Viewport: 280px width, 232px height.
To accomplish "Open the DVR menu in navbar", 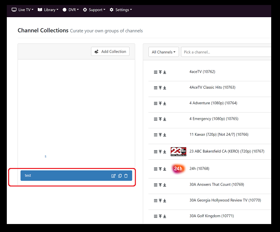I will 71,10.
